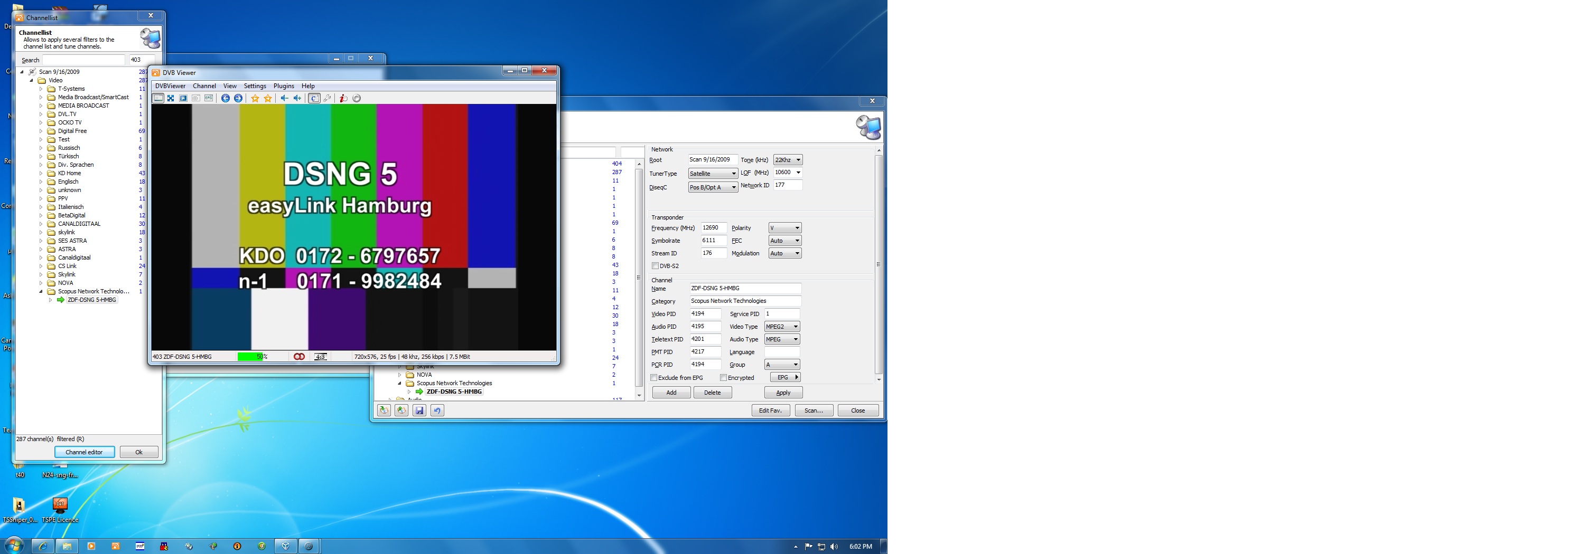Screen dimensions: 1570x554
Task: Open the Settings menu in DVB Viewer
Action: [x=255, y=86]
